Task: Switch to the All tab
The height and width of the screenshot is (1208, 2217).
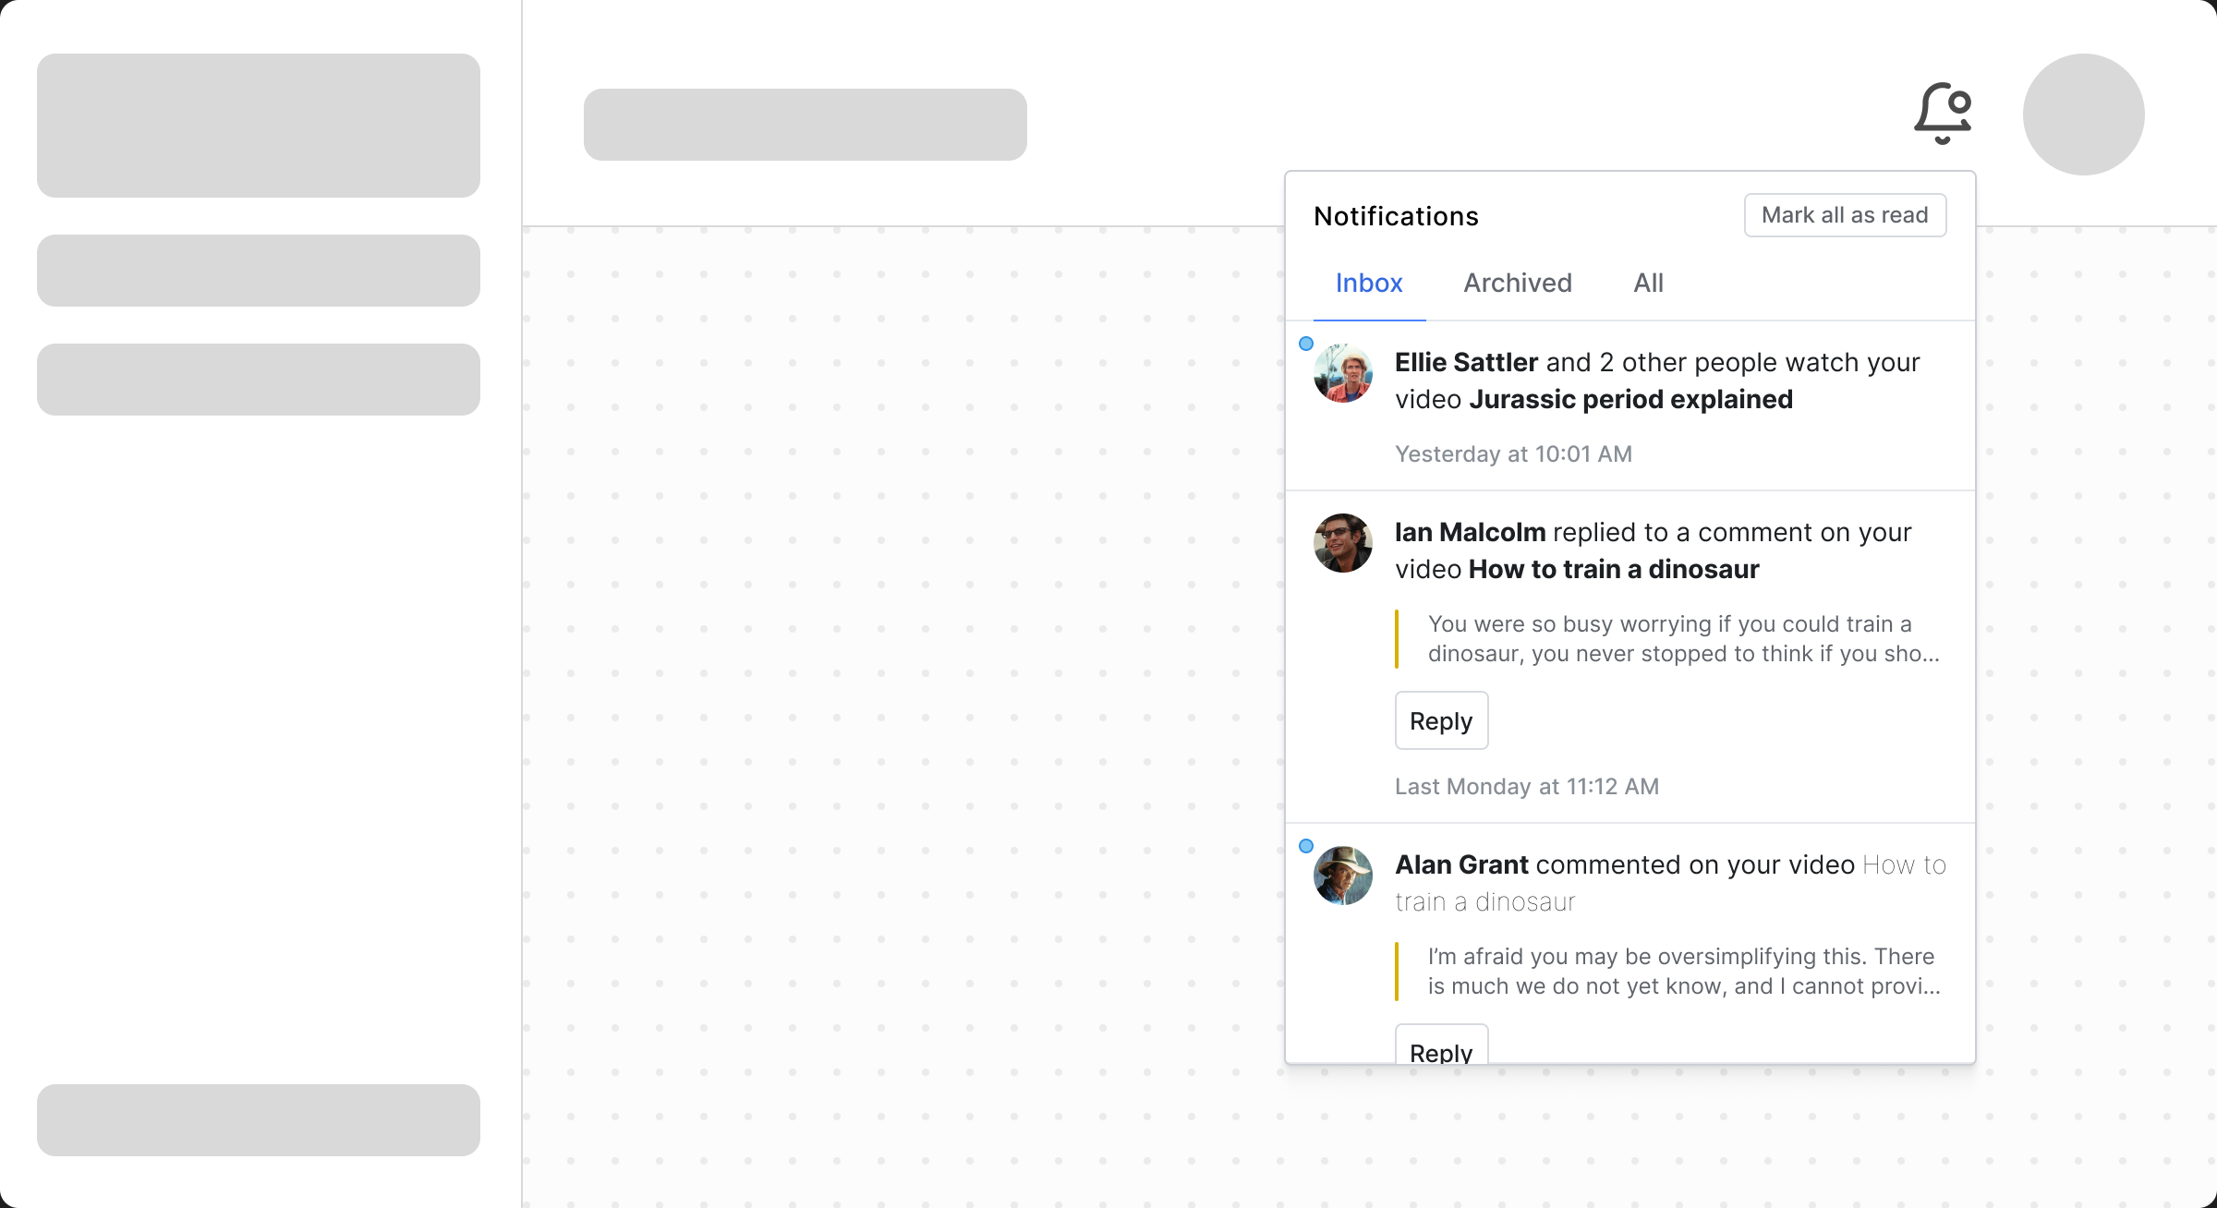Action: pyautogui.click(x=1648, y=284)
